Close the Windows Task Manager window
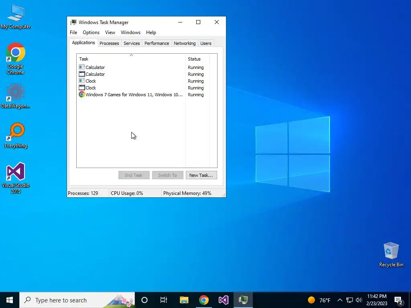The image size is (411, 308). (216, 22)
